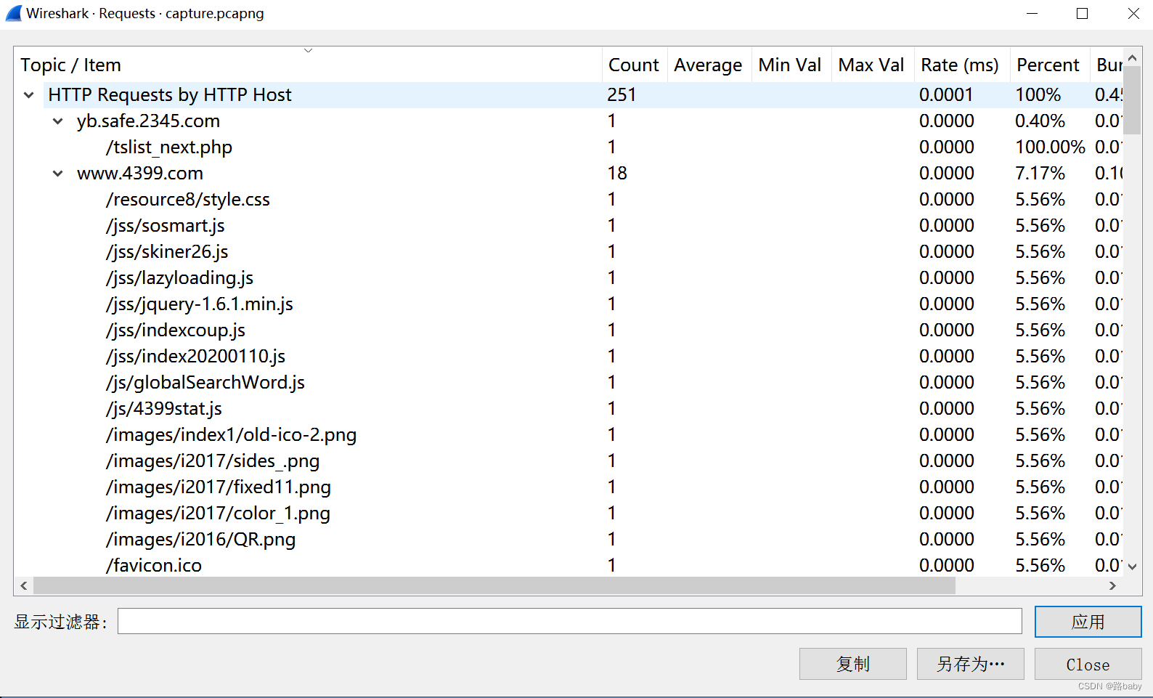Select /images/i2017/sides_.png entry
The width and height of the screenshot is (1153, 698).
click(x=569, y=461)
